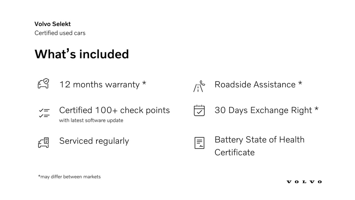Viewport: 355px width, 200px height.
Task: Click the calendar checkmark exchange icon
Action: coord(199,110)
